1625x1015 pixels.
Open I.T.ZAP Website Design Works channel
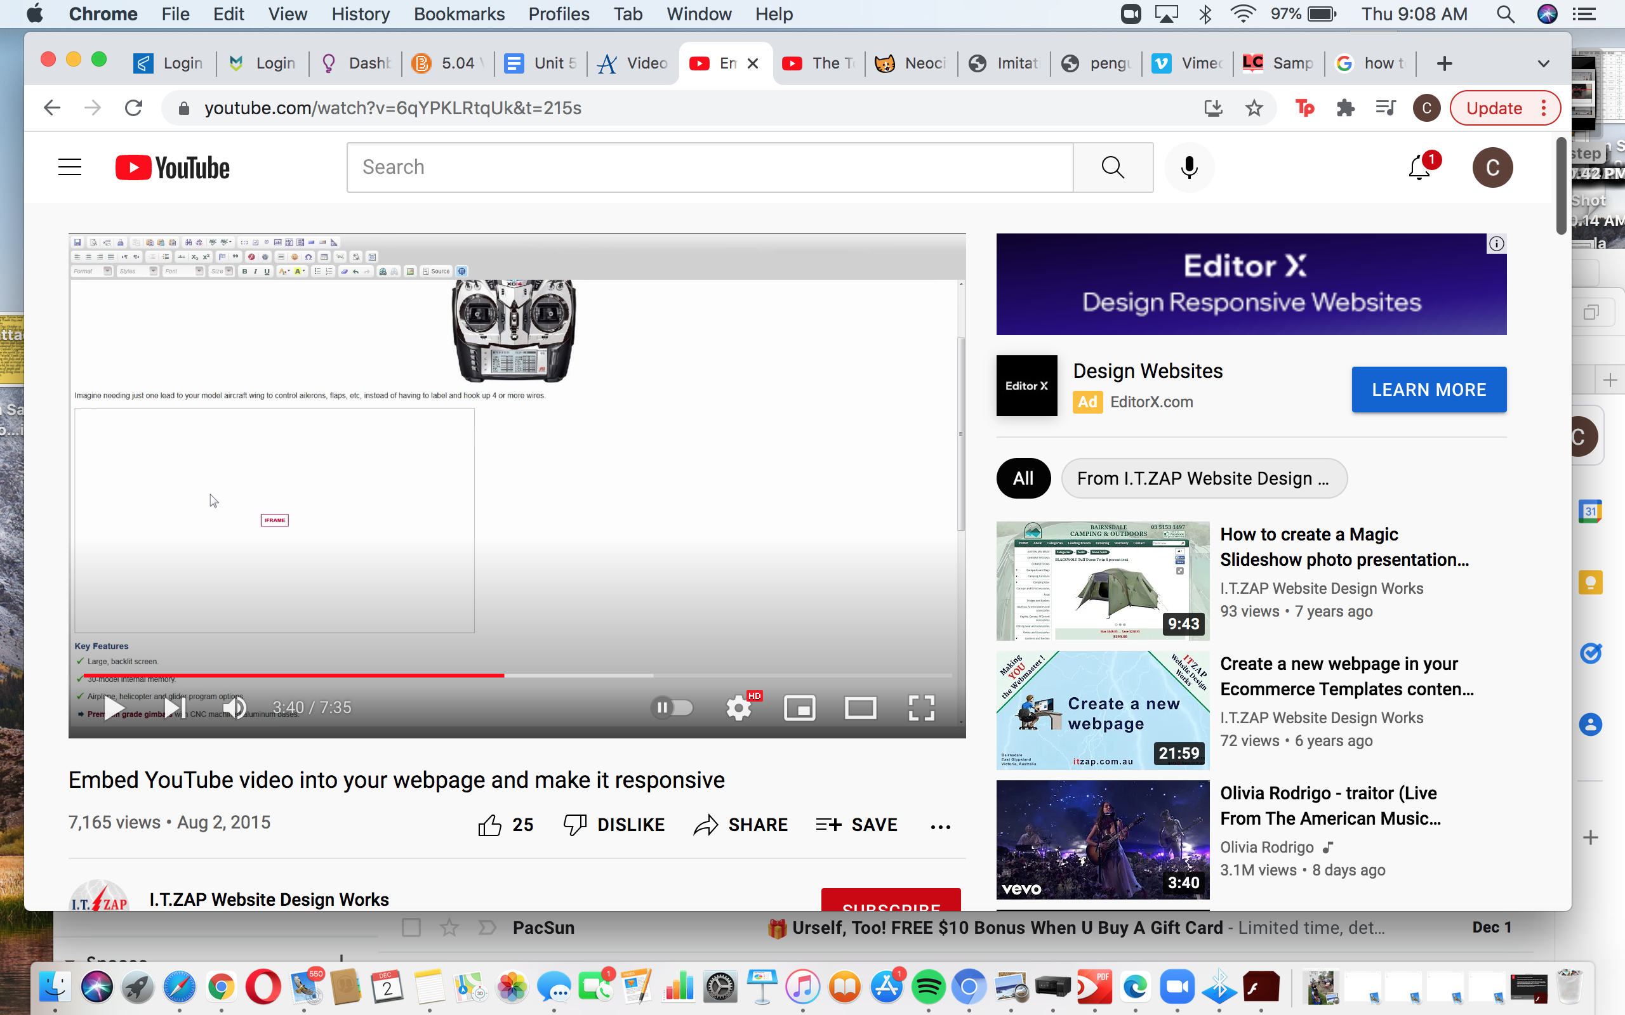pyautogui.click(x=269, y=899)
